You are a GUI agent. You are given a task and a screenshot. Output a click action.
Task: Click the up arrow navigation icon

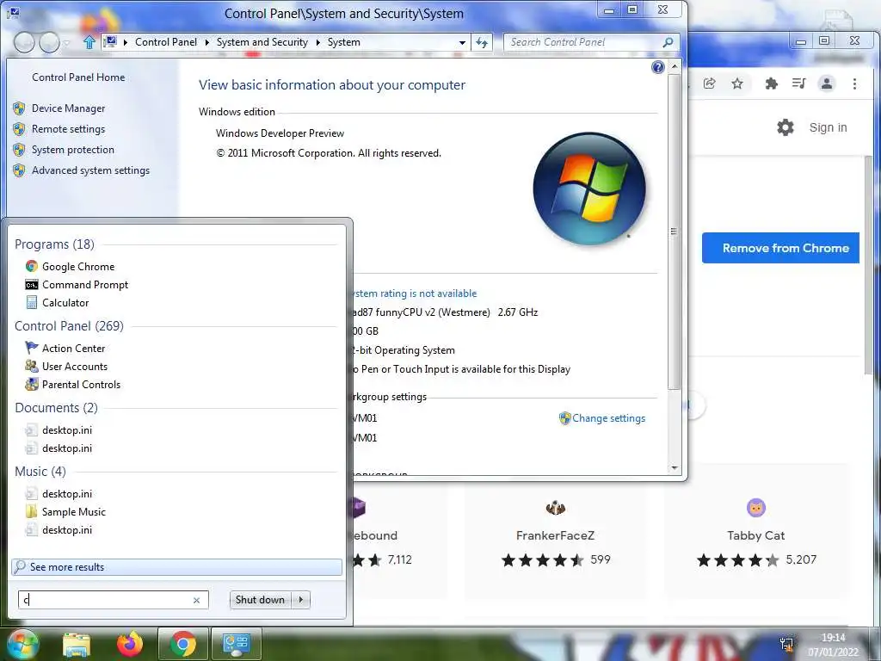coord(89,42)
